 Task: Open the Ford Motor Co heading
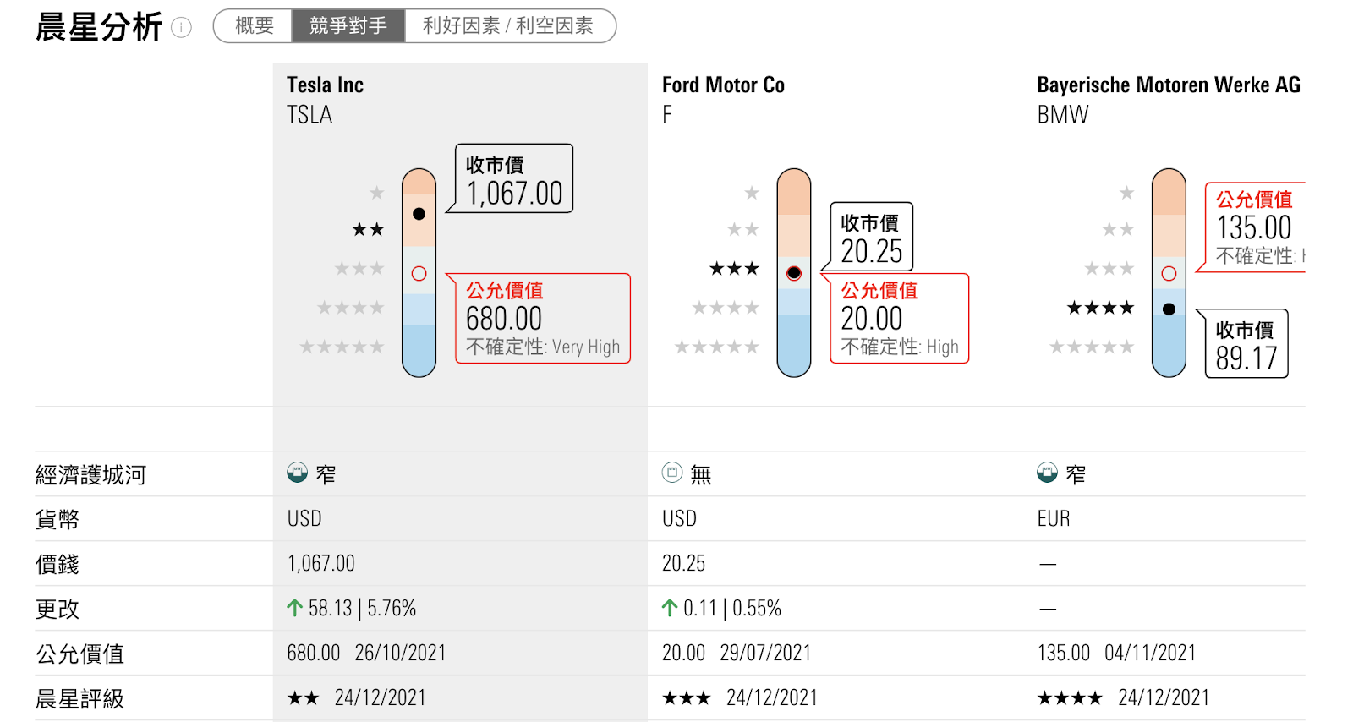click(723, 85)
